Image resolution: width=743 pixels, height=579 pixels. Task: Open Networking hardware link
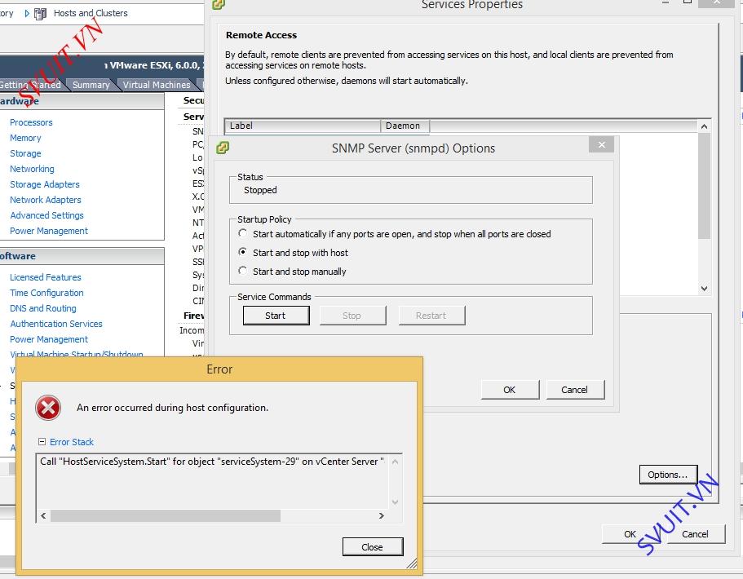pyautogui.click(x=33, y=169)
